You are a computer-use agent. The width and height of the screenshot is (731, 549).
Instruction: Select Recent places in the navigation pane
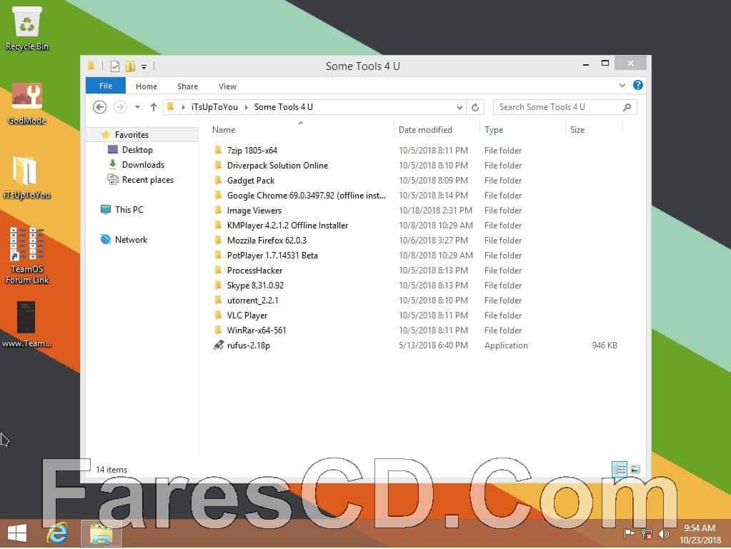pos(147,180)
